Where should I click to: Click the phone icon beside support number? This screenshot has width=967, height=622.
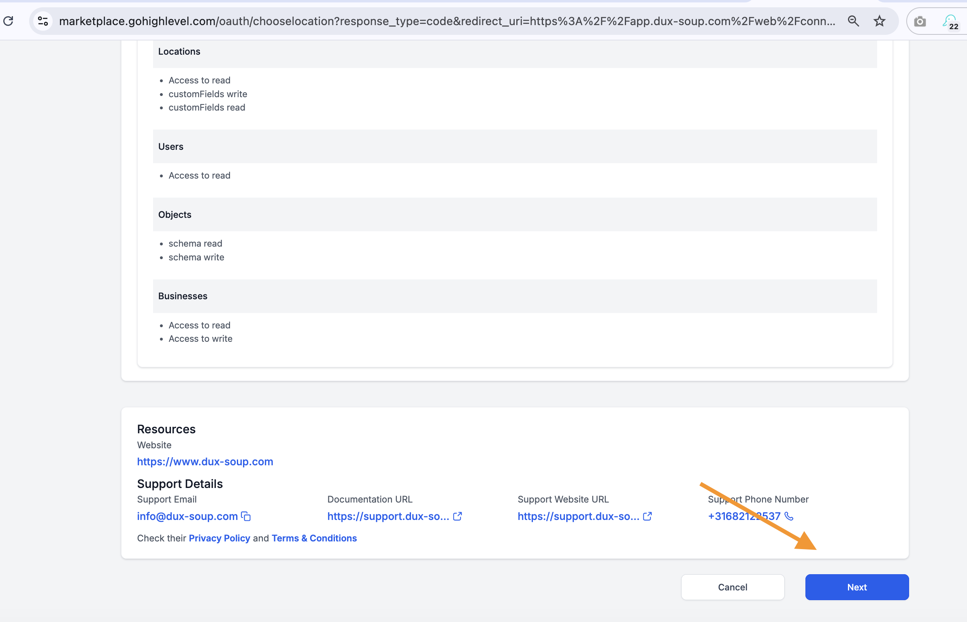(789, 516)
